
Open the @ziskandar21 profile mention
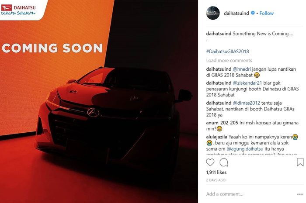coord(247,83)
